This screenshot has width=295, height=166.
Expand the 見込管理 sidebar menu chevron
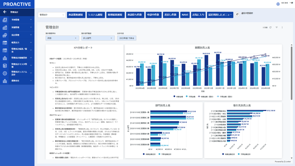(x=31, y=35)
